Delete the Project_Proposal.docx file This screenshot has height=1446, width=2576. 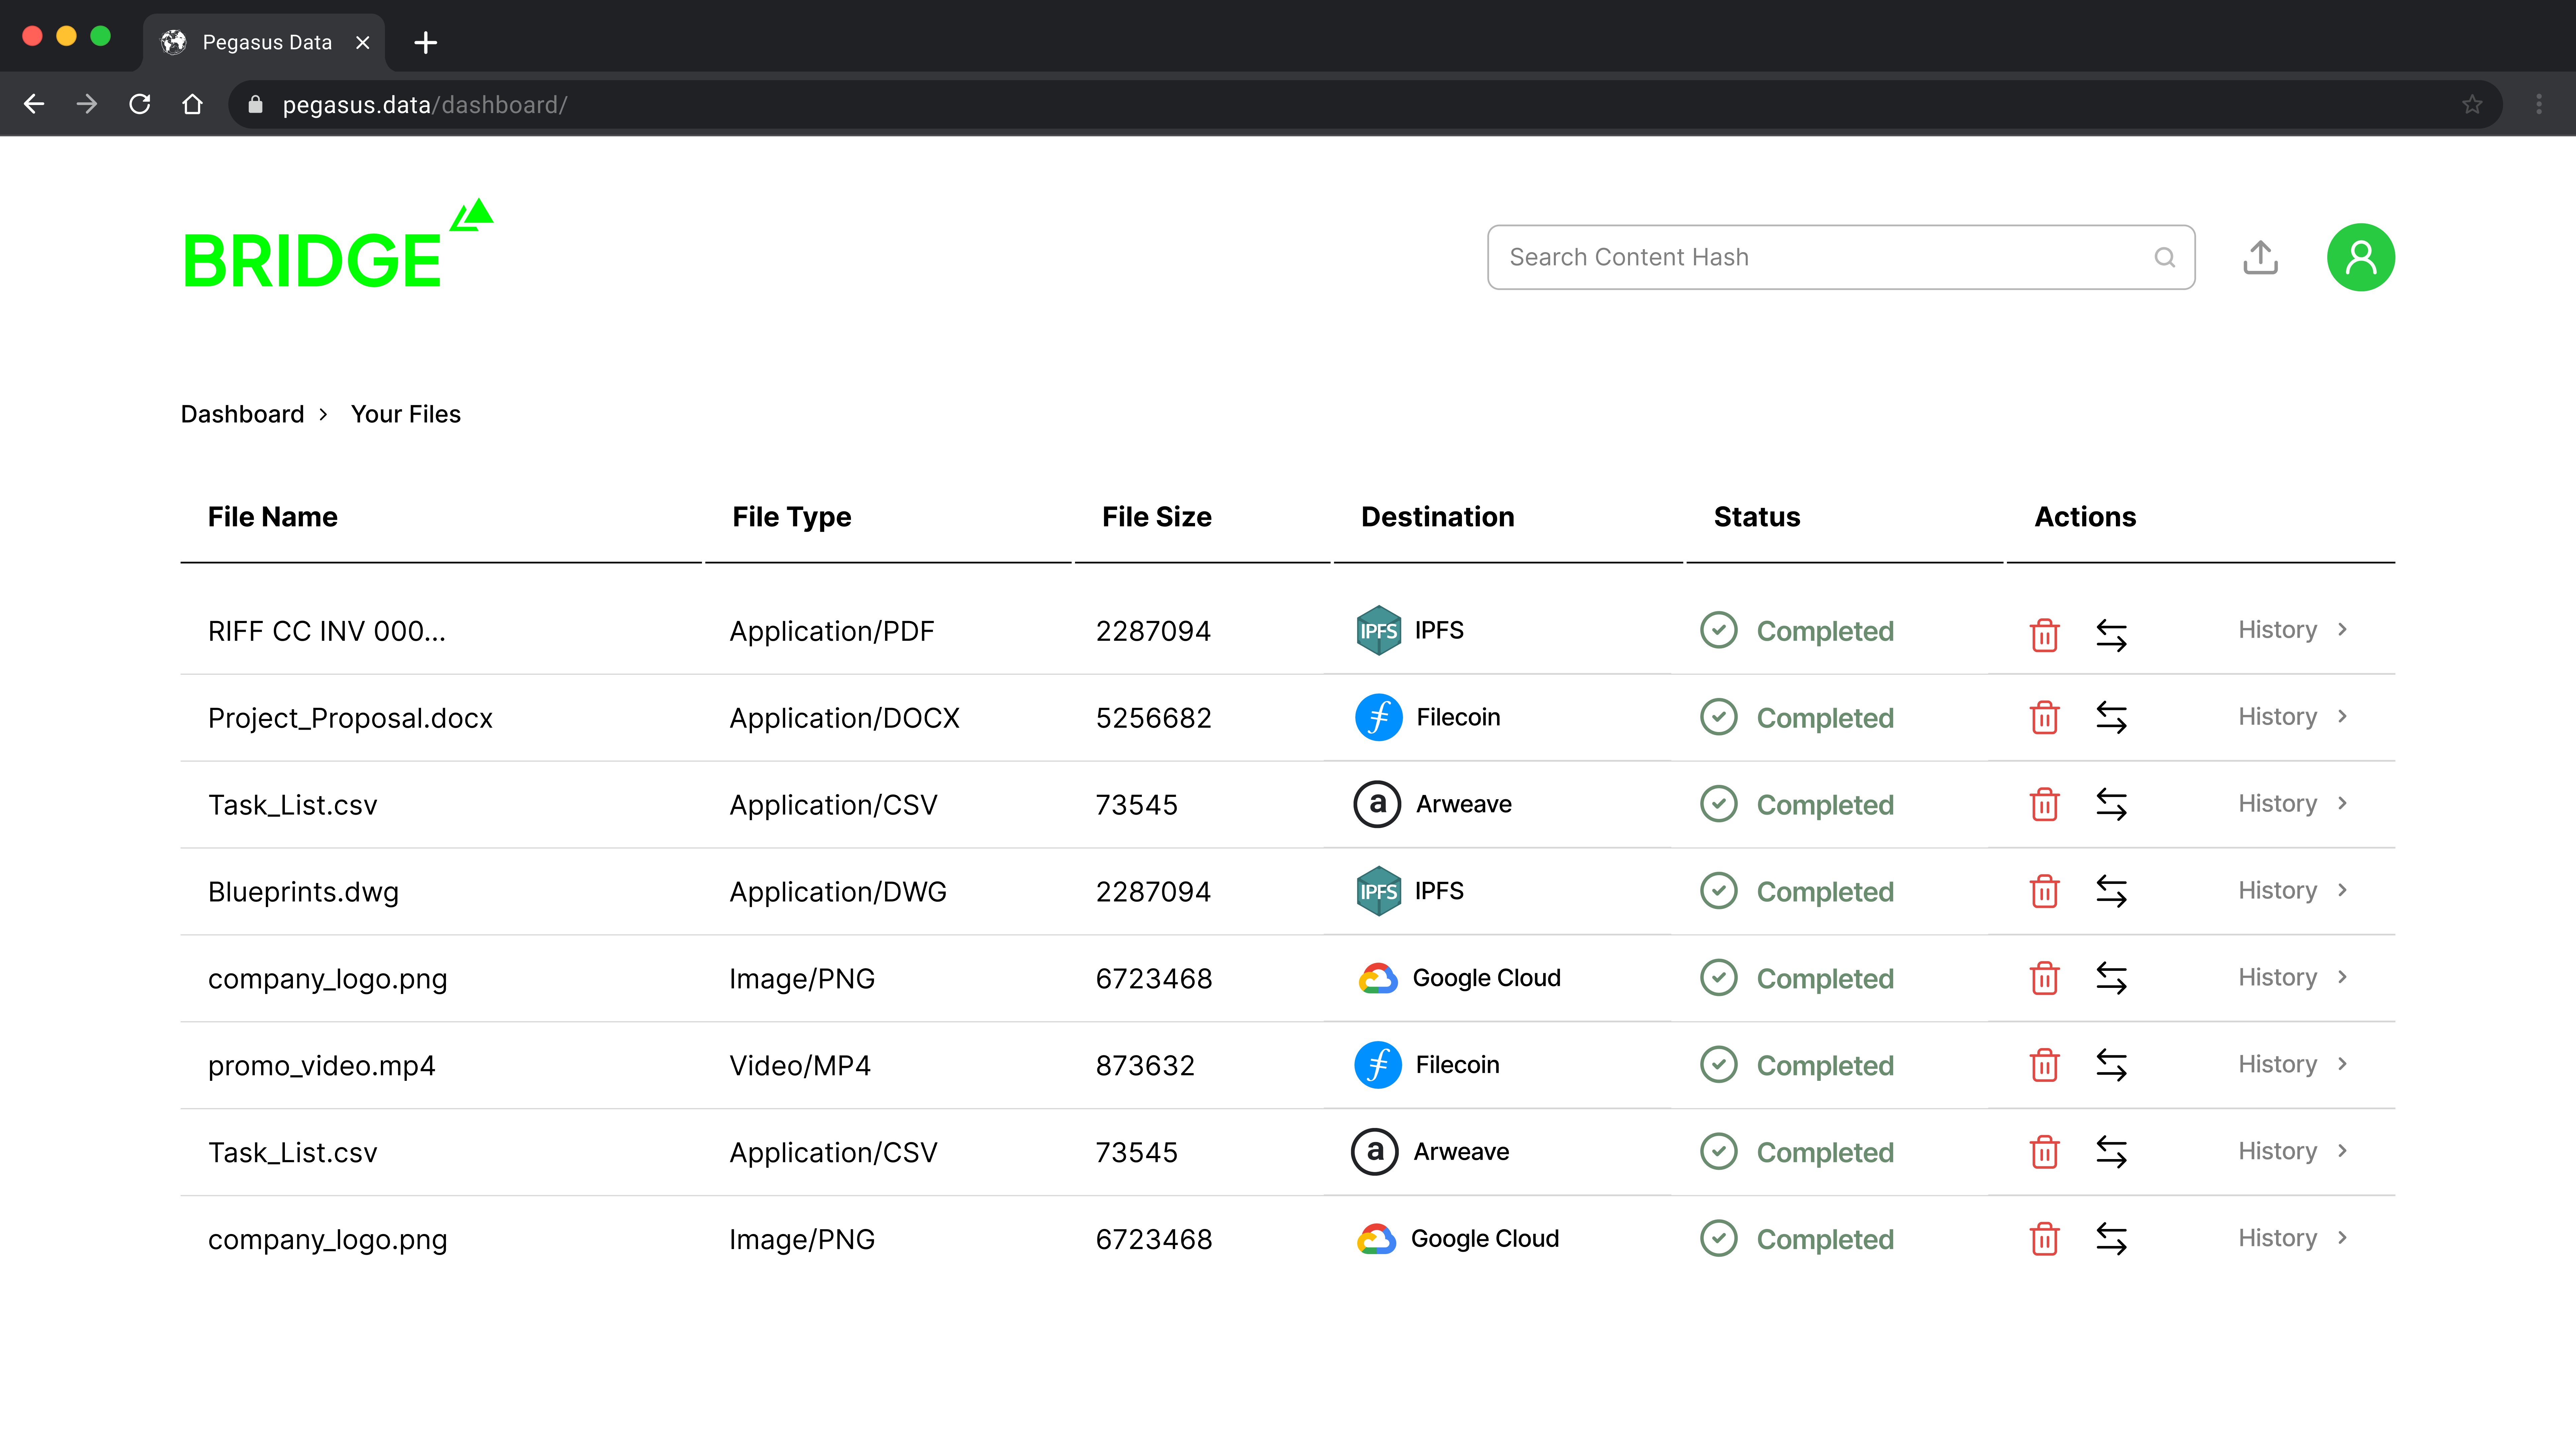[2044, 718]
